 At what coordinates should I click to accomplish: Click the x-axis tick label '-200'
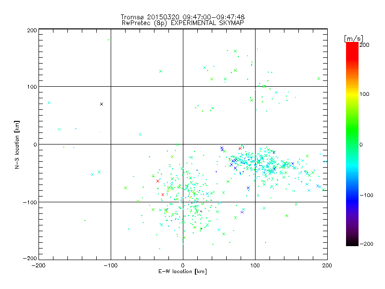coord(38,265)
